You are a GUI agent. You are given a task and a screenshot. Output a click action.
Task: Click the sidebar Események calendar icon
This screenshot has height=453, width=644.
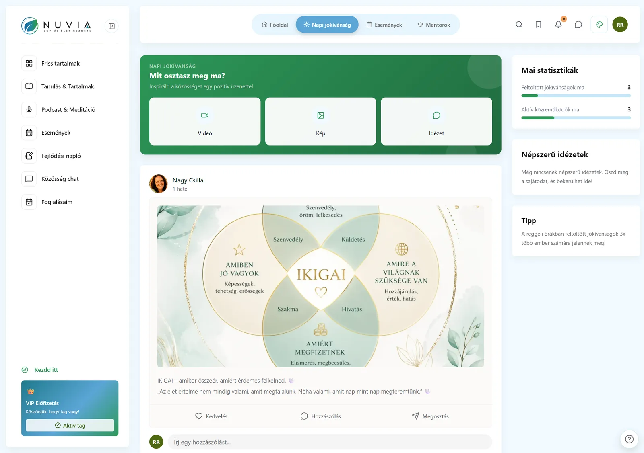[x=29, y=133]
